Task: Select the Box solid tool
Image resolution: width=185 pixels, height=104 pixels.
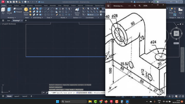Action: point(3,11)
